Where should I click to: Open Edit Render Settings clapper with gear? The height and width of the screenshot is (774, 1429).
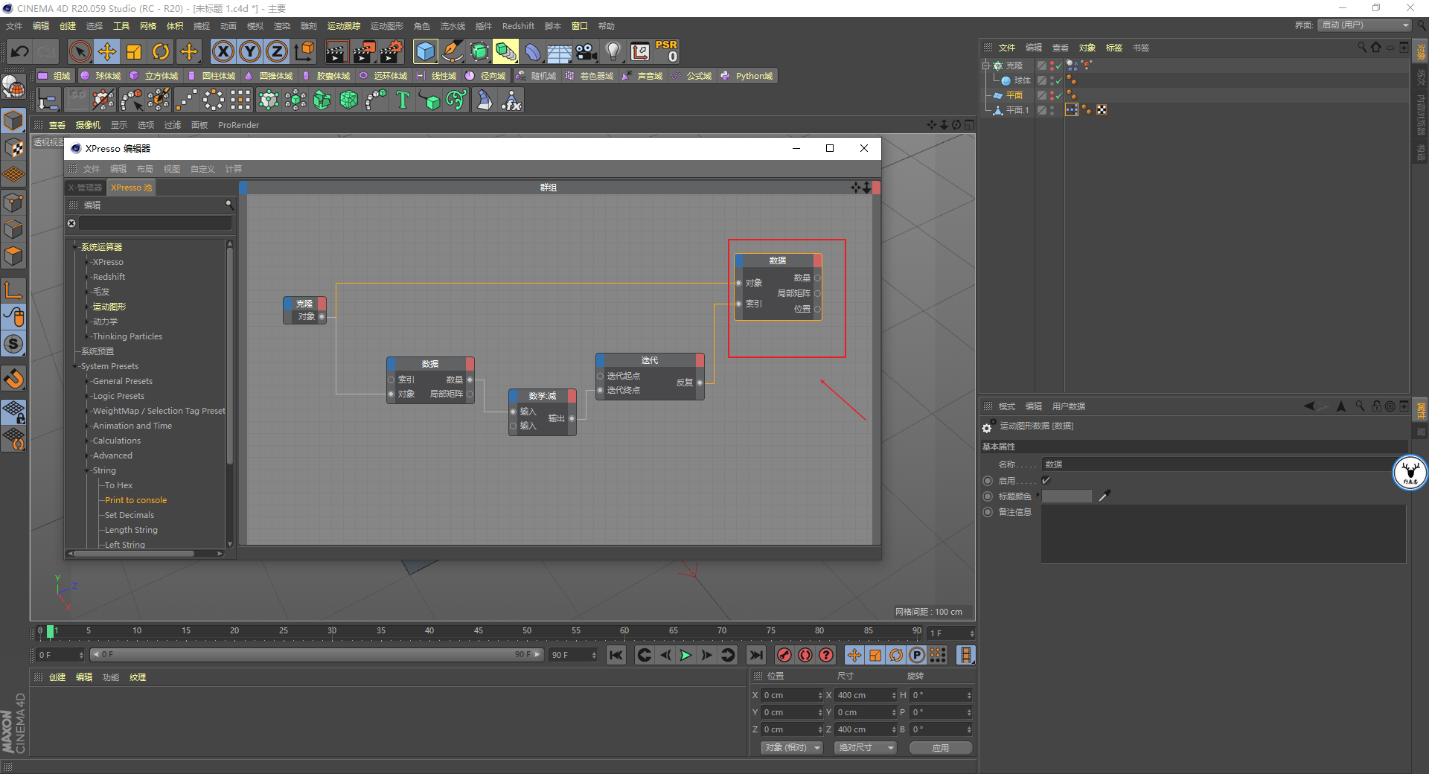tap(391, 52)
